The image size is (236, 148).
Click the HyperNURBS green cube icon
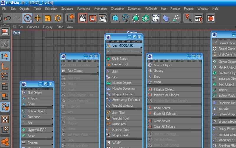[x=135, y=18]
